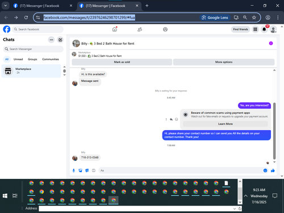Focus the Search Facebook field
Screen dimensions: 284x213
pyautogui.click(x=38, y=30)
